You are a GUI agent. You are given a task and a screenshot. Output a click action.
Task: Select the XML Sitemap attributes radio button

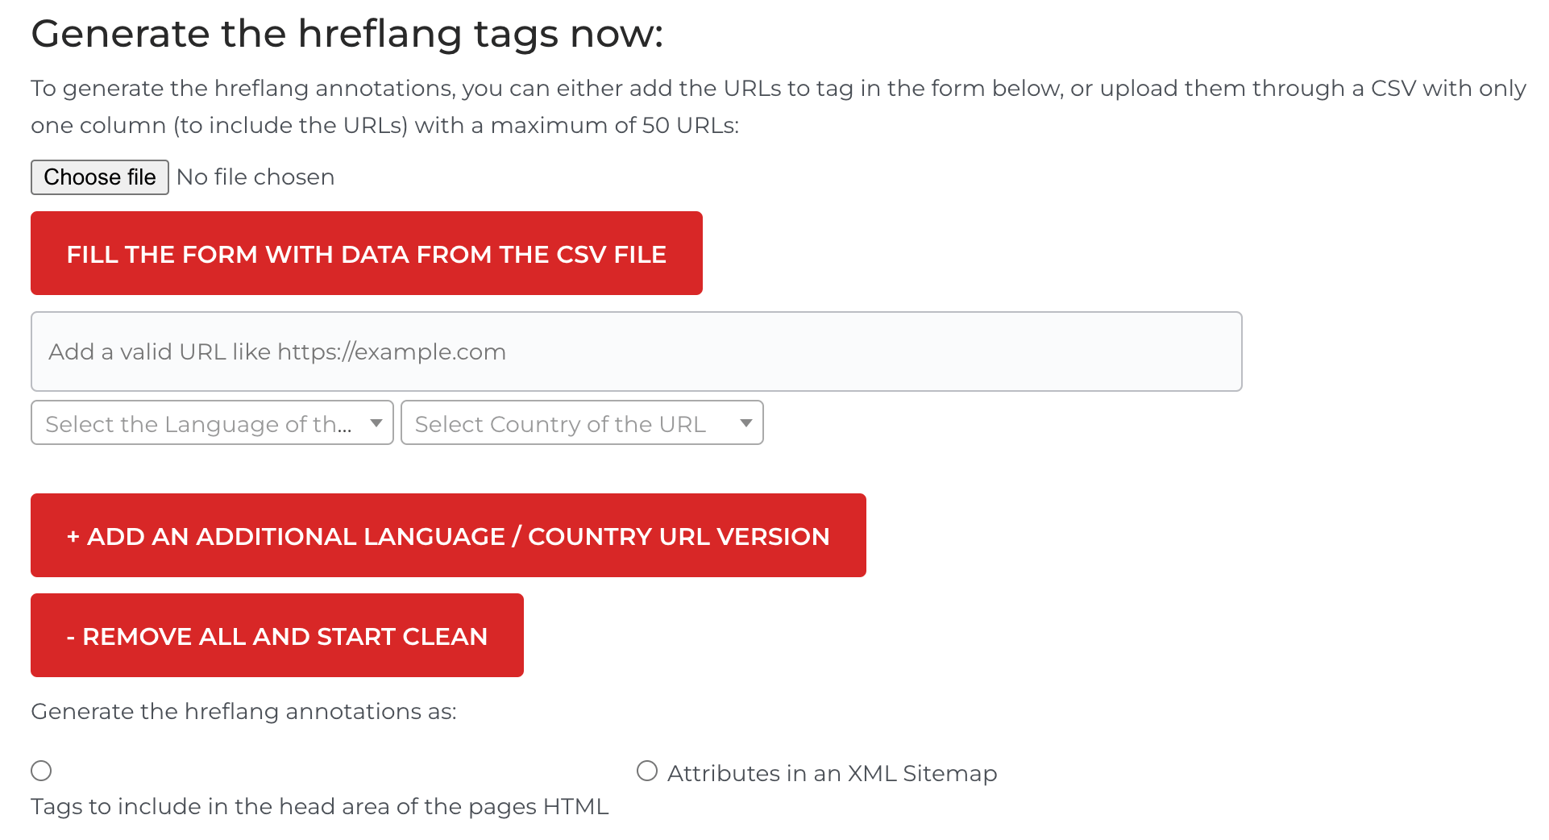coord(646,771)
